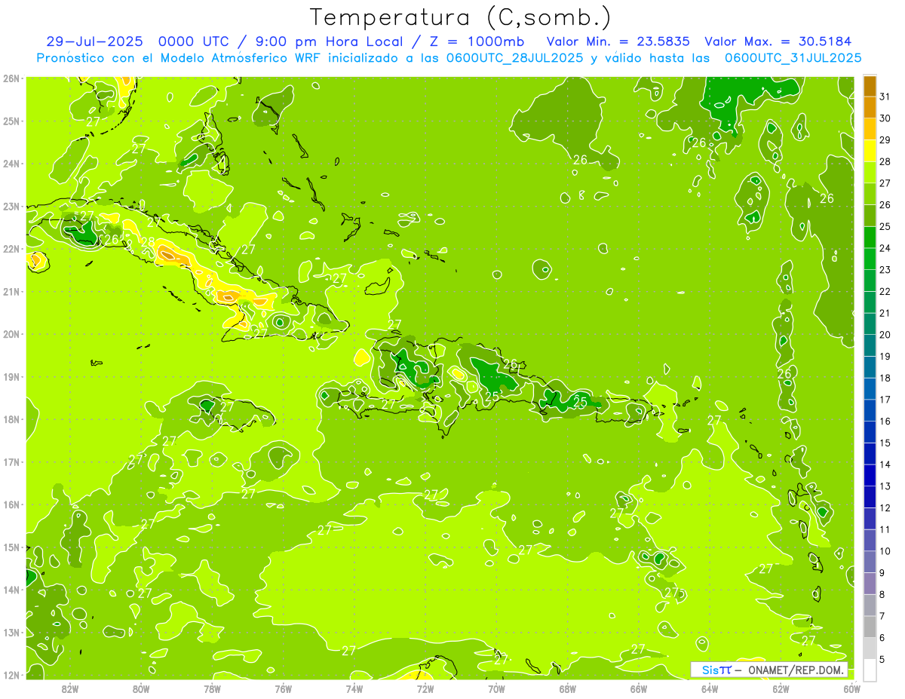The image size is (905, 699).
Task: Click the longitude axis label '82W'
Action: pyautogui.click(x=70, y=688)
